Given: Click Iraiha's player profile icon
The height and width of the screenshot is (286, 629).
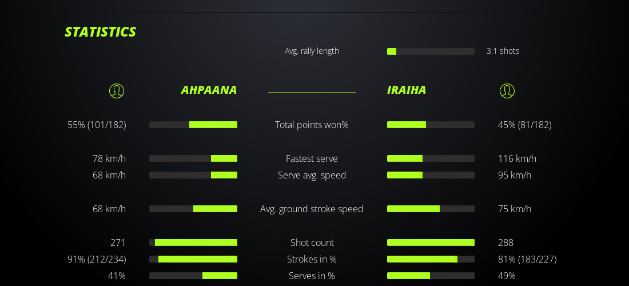Looking at the screenshot, I should 507,90.
